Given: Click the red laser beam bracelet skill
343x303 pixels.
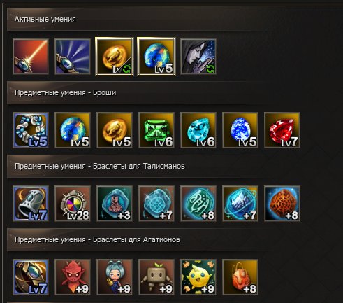Looking at the screenshot, I should click(x=31, y=57).
